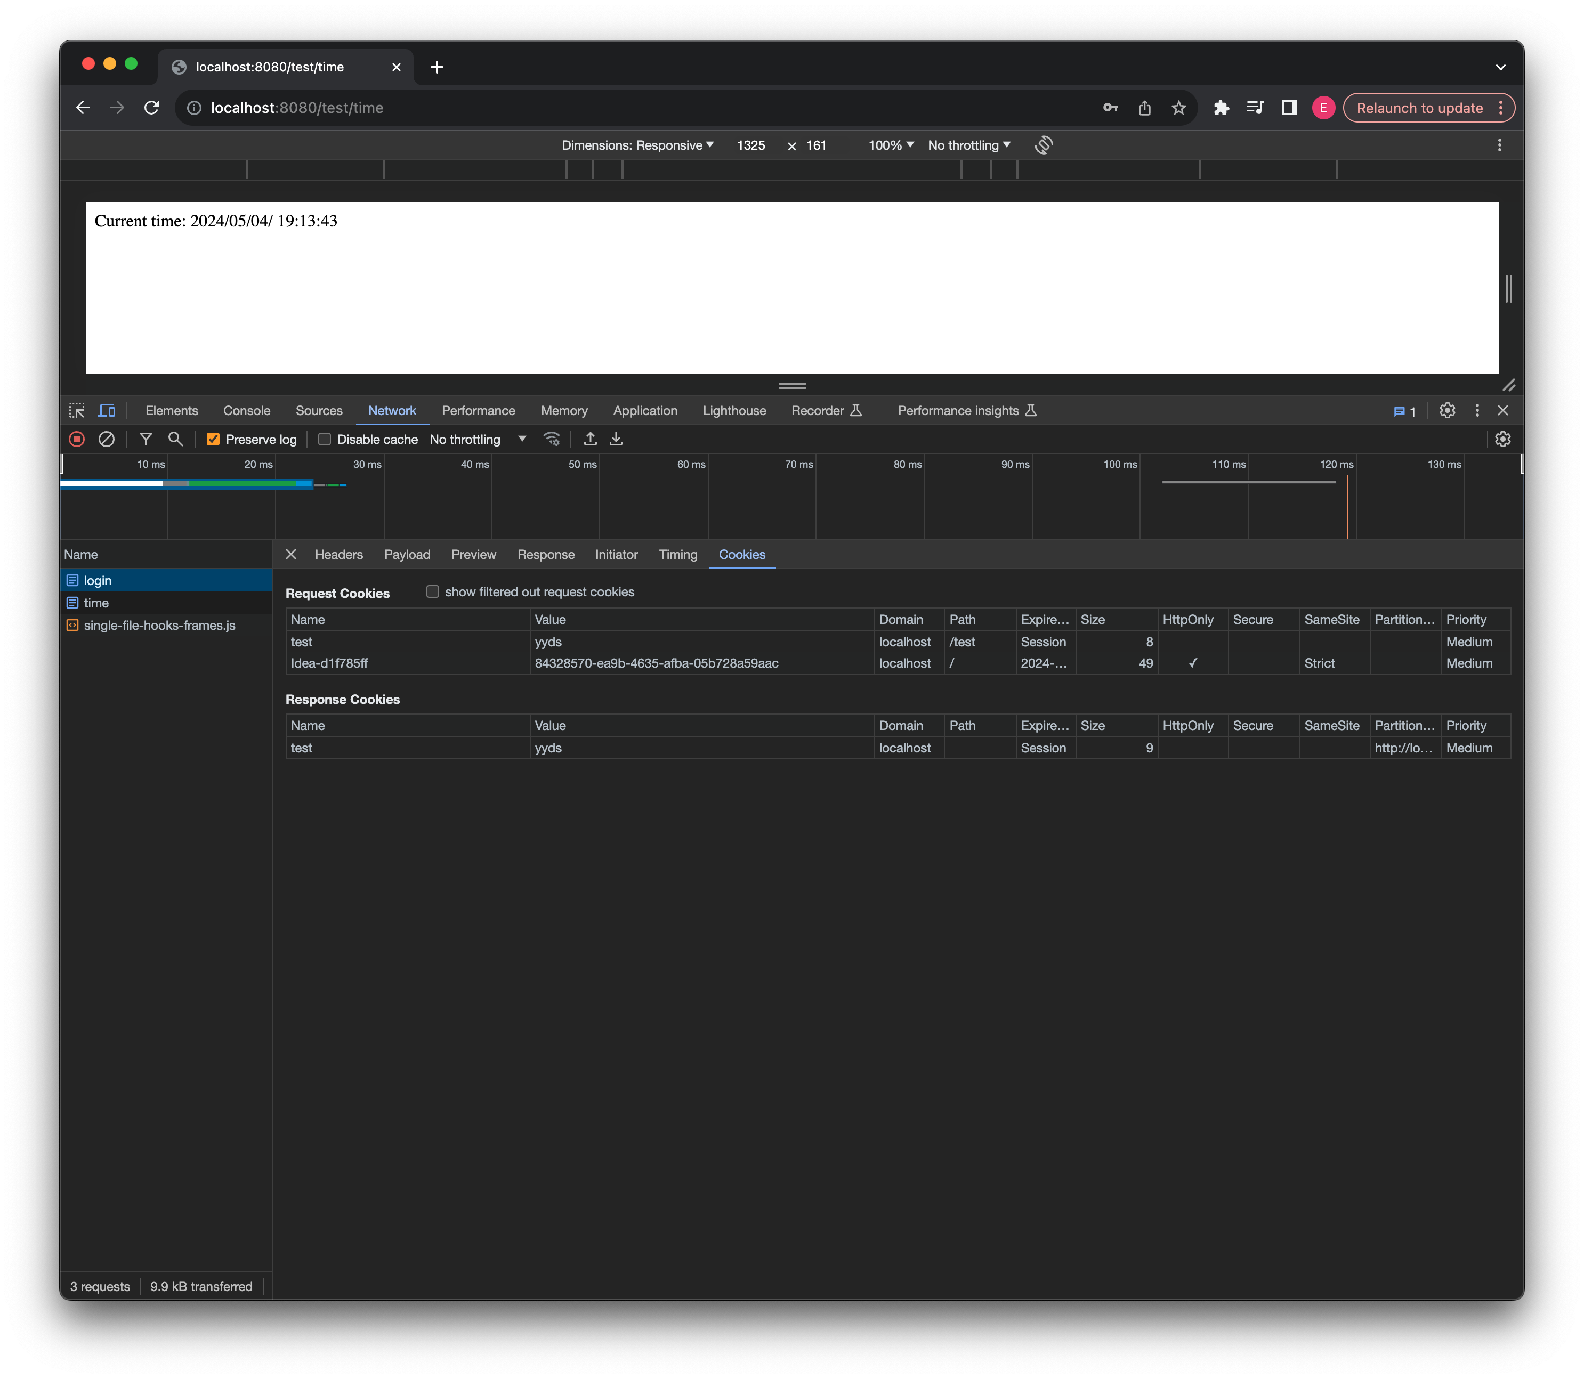Click the Relaunch to update button
1584x1379 pixels.
[x=1420, y=108]
